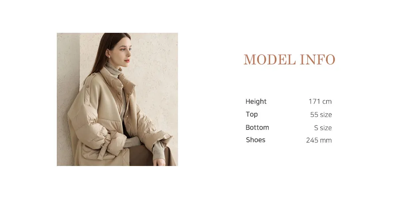Screen dimensions: 400x200
Task: Click the model's hand in the photo
Action: point(159,162)
